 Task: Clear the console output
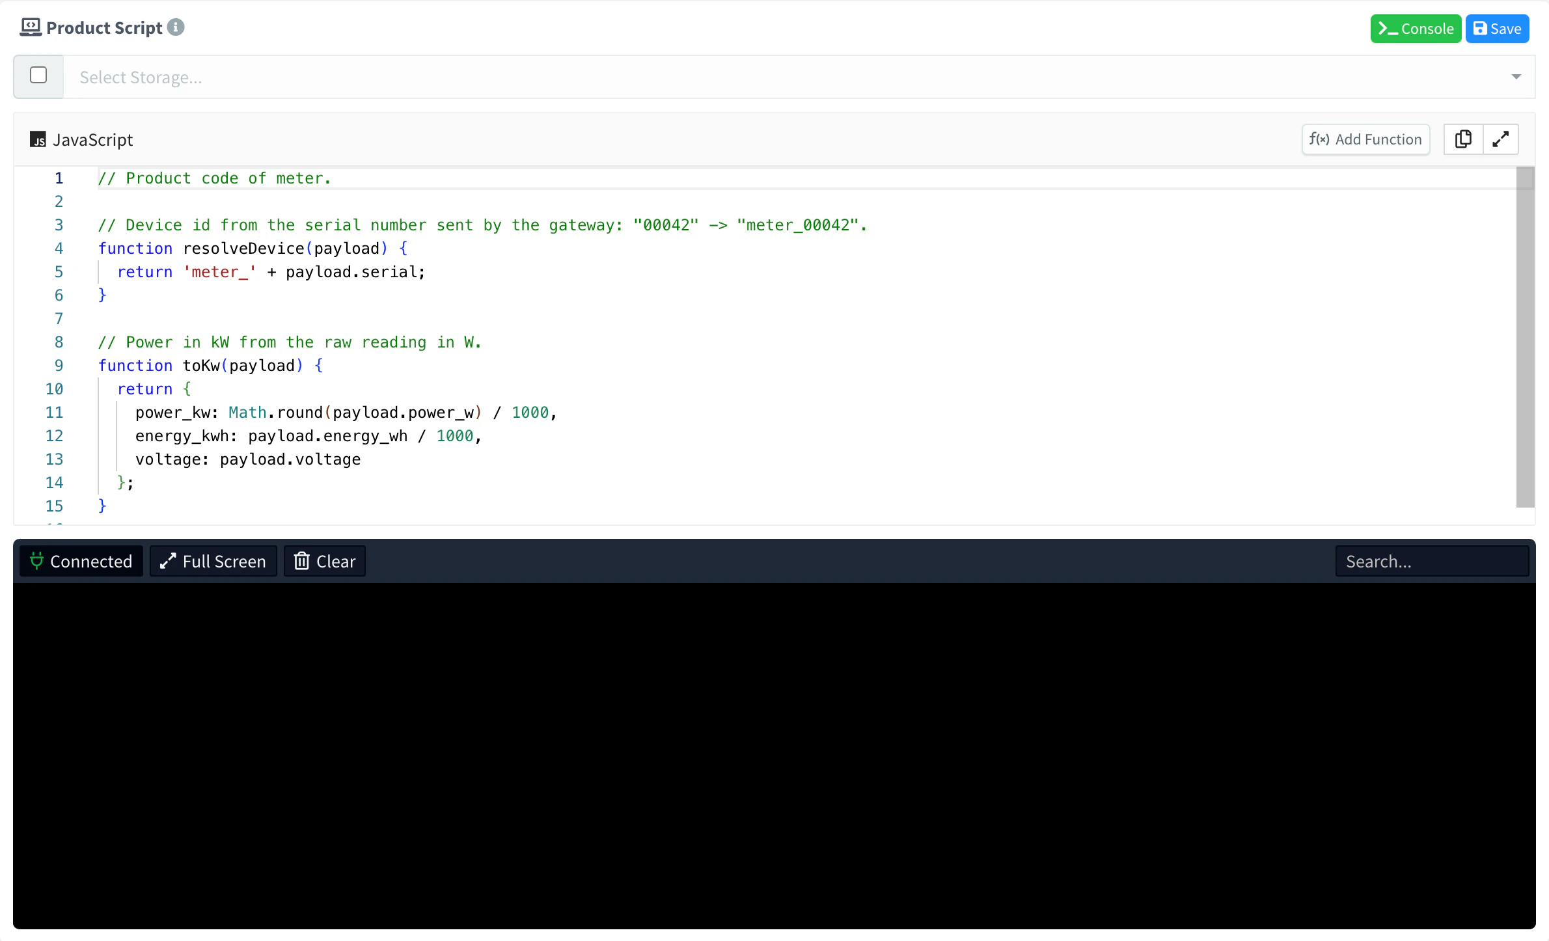[325, 561]
